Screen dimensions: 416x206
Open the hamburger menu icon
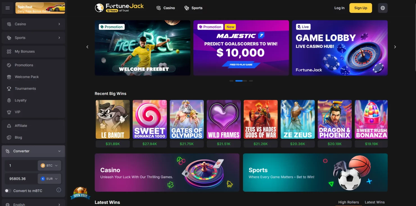(x=8, y=8)
